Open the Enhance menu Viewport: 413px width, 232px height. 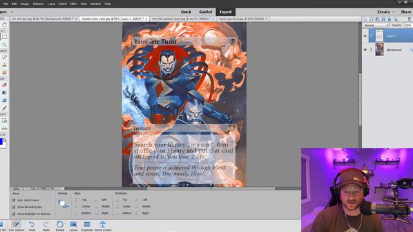(x=38, y=4)
